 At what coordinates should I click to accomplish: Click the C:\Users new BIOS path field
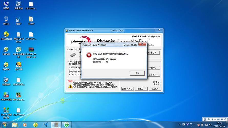[75, 74]
